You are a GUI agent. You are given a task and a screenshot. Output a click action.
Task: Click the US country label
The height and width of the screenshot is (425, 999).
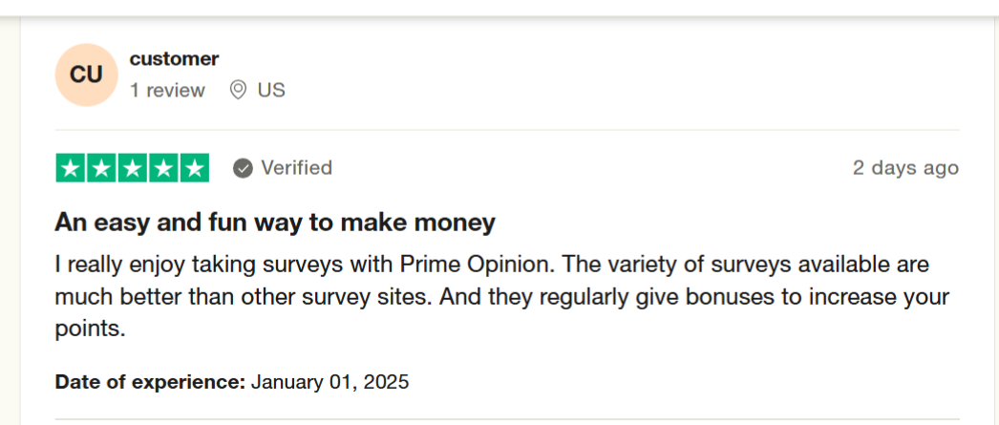coord(271,91)
